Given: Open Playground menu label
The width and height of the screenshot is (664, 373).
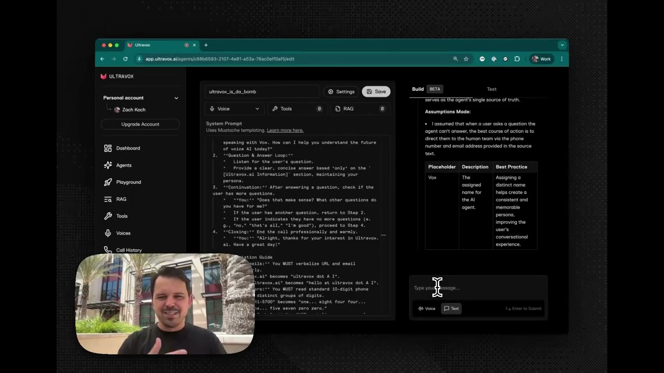Looking at the screenshot, I should [x=129, y=182].
